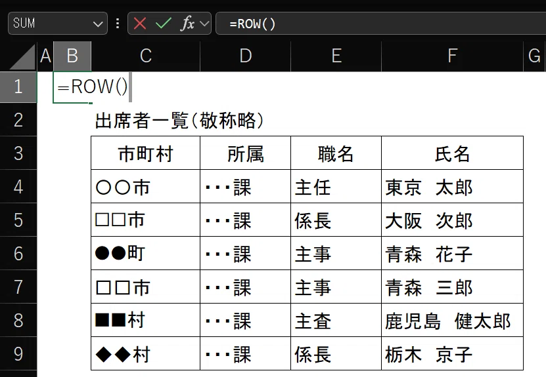Click the 主事 cell in row 7
546x377 pixels.
click(336, 287)
